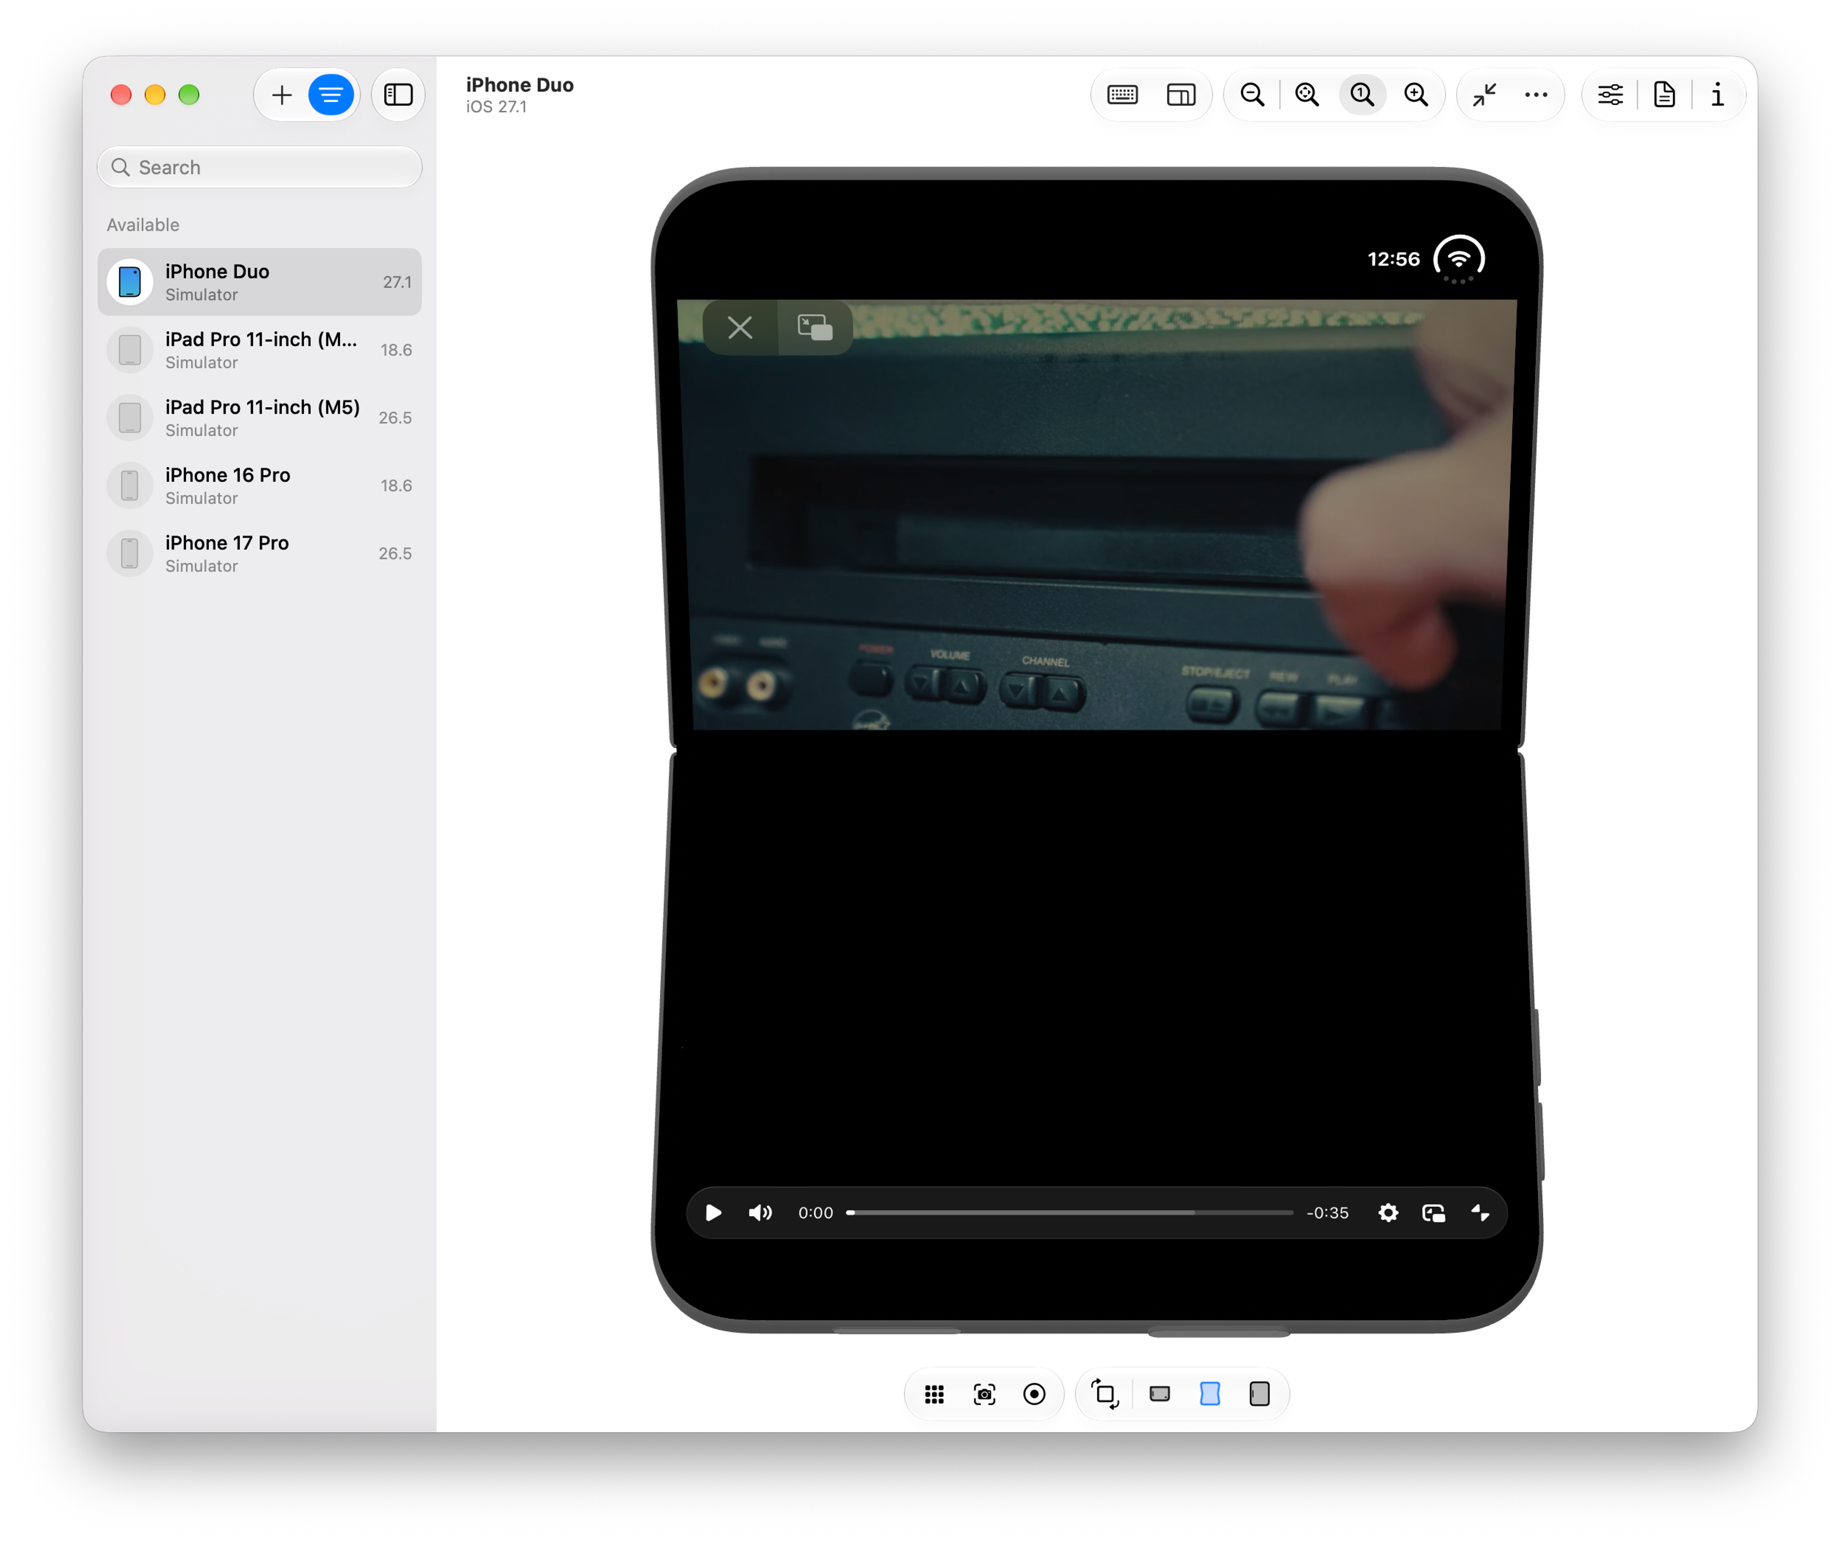Click the document icon in toolbar

pyautogui.click(x=1665, y=95)
